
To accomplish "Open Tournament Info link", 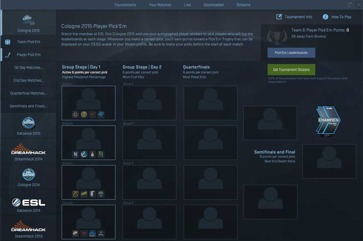I will pos(298,17).
